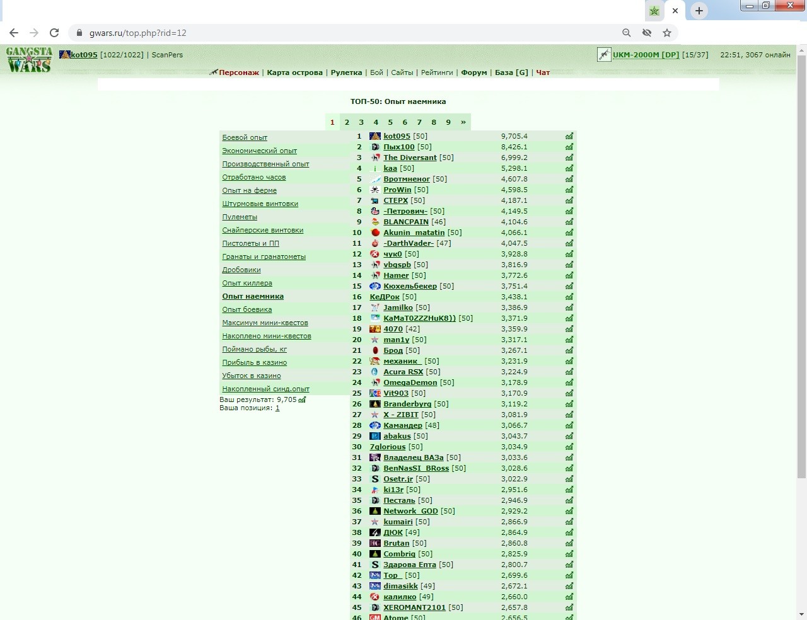This screenshot has height=620, width=807.
Task: Open a new browser tab
Action: click(699, 11)
